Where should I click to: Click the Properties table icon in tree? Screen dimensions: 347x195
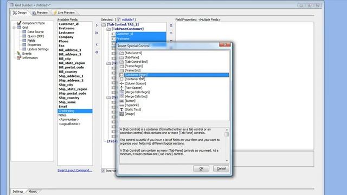tap(24, 45)
